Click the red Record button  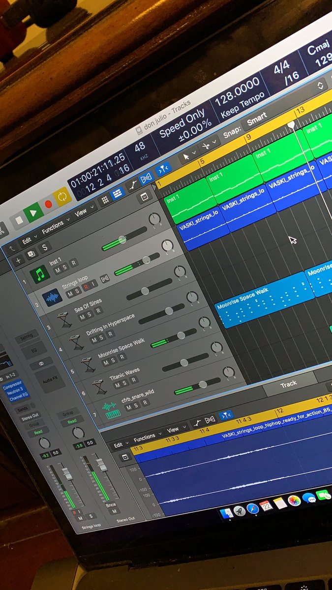pyautogui.click(x=48, y=204)
